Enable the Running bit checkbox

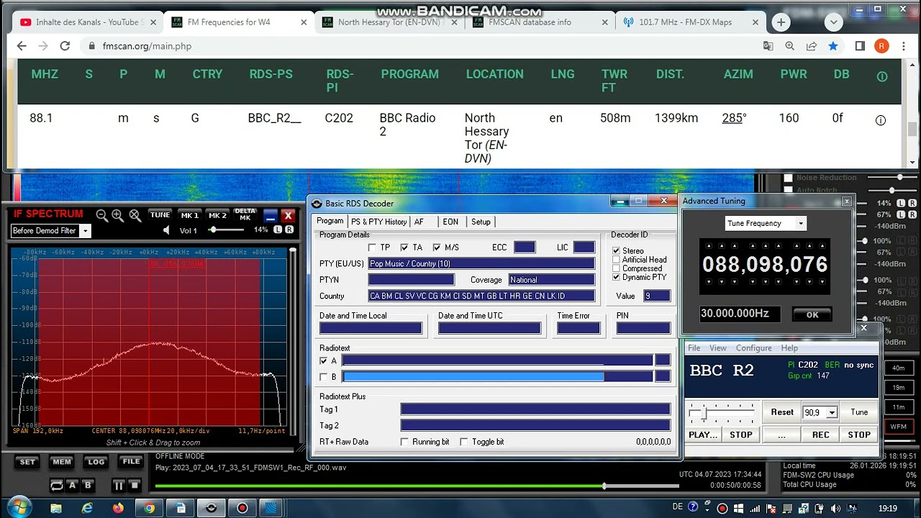coord(405,442)
